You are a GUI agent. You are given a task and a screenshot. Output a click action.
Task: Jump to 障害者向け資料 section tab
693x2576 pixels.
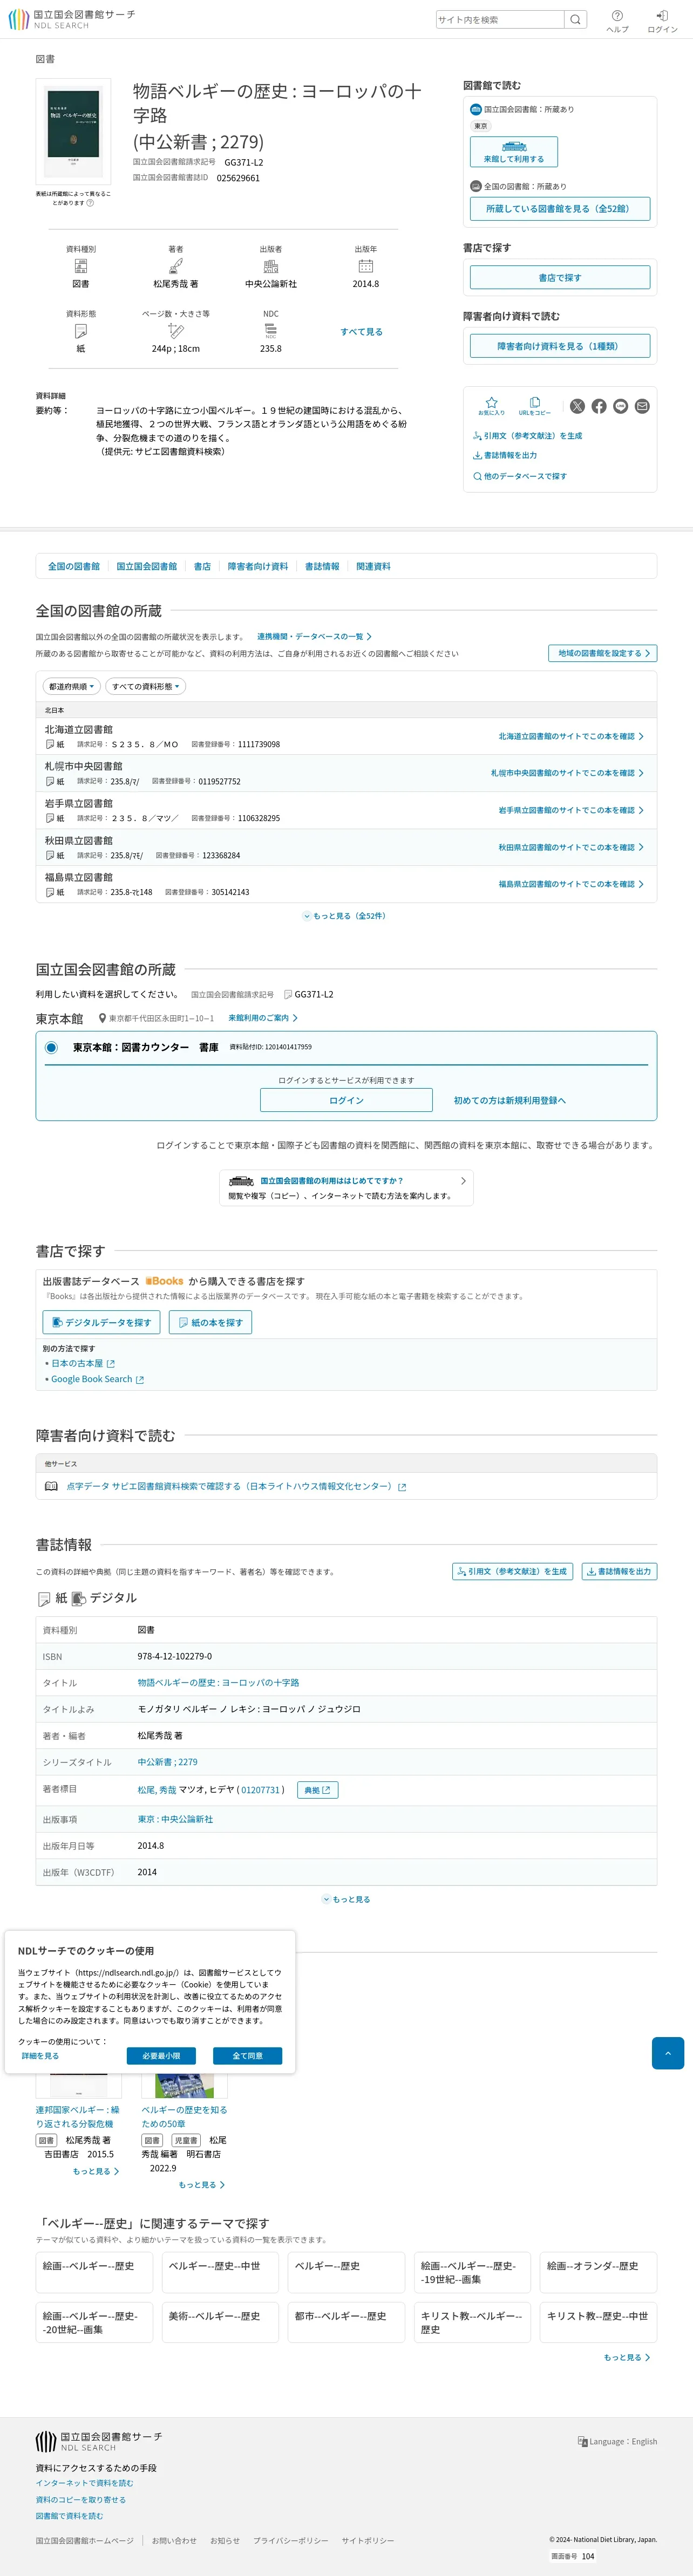click(258, 566)
